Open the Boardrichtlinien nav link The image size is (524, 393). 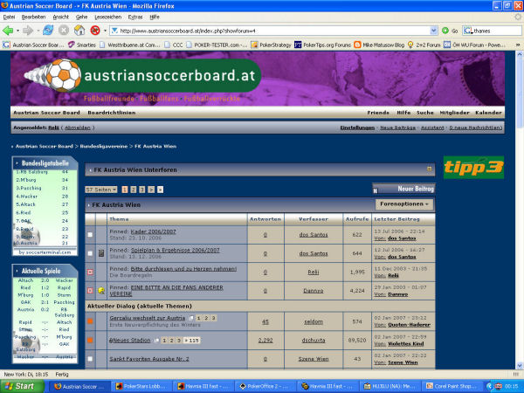click(x=112, y=113)
